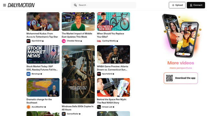
Task: Open the GamesRadar channel avatar
Action: click(x=64, y=114)
